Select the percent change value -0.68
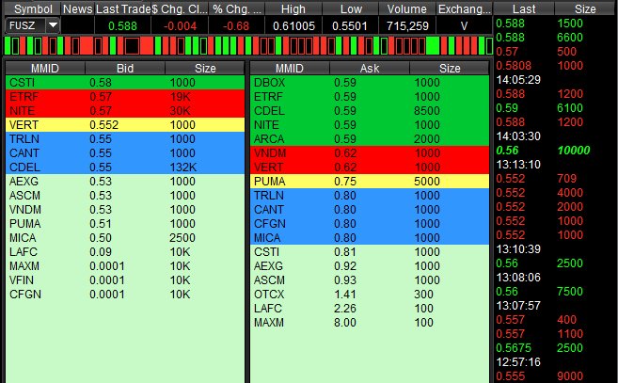The image size is (618, 383). [236, 26]
